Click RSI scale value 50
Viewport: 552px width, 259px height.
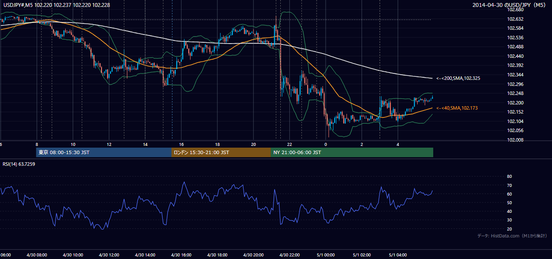click(509, 202)
